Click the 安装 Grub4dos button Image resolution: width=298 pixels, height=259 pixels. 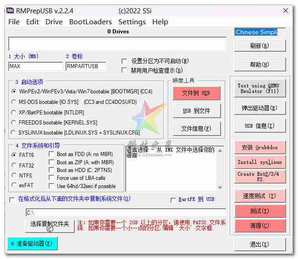tap(259, 147)
